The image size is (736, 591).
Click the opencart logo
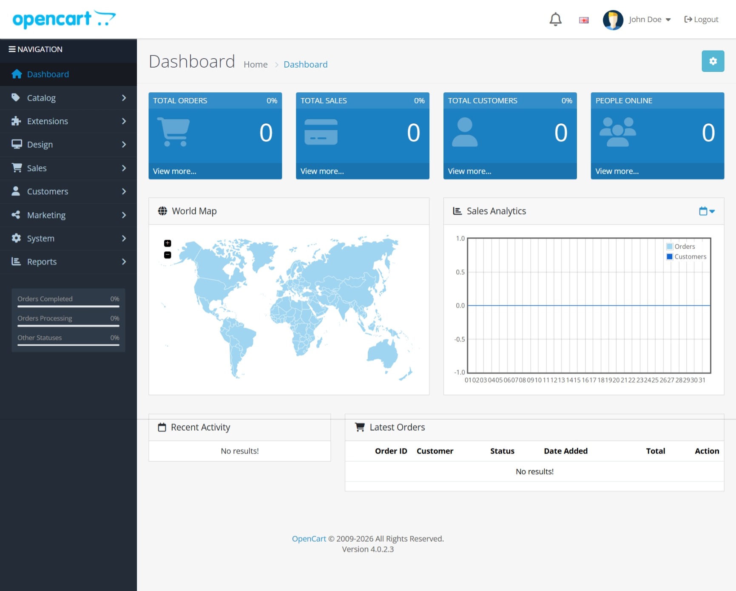(x=64, y=19)
